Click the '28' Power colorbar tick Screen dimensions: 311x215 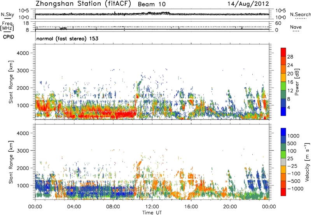pyautogui.click(x=290, y=57)
